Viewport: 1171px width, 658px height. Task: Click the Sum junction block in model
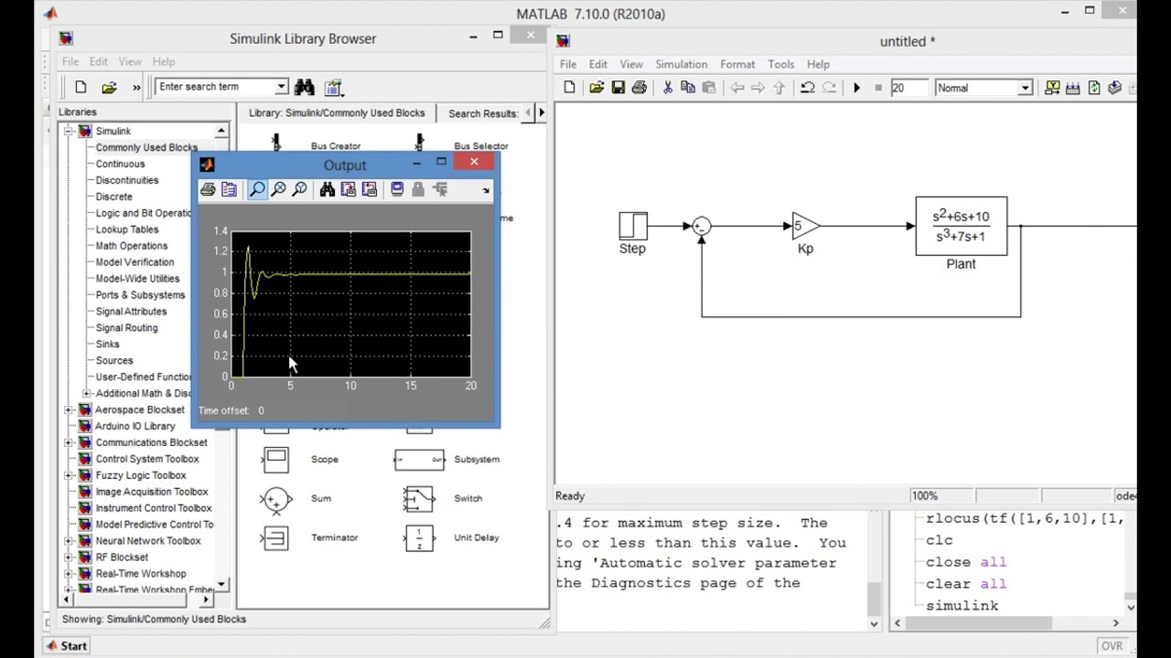702,226
